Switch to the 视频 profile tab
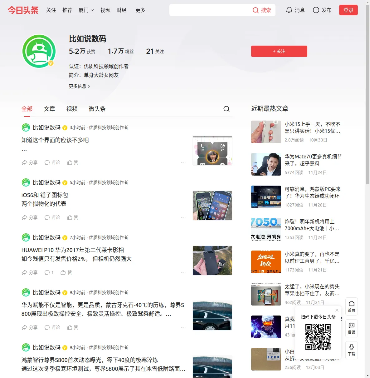Screen dimensions: 370x378 click(72, 109)
